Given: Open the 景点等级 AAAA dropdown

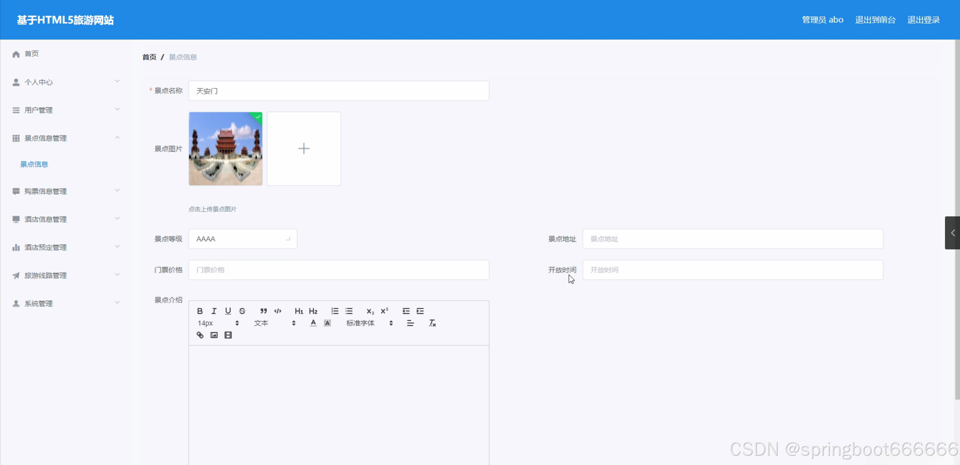Looking at the screenshot, I should click(243, 239).
